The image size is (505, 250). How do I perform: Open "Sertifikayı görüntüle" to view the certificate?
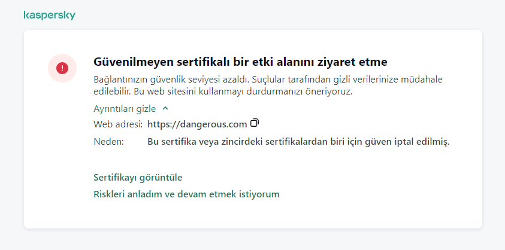click(138, 177)
